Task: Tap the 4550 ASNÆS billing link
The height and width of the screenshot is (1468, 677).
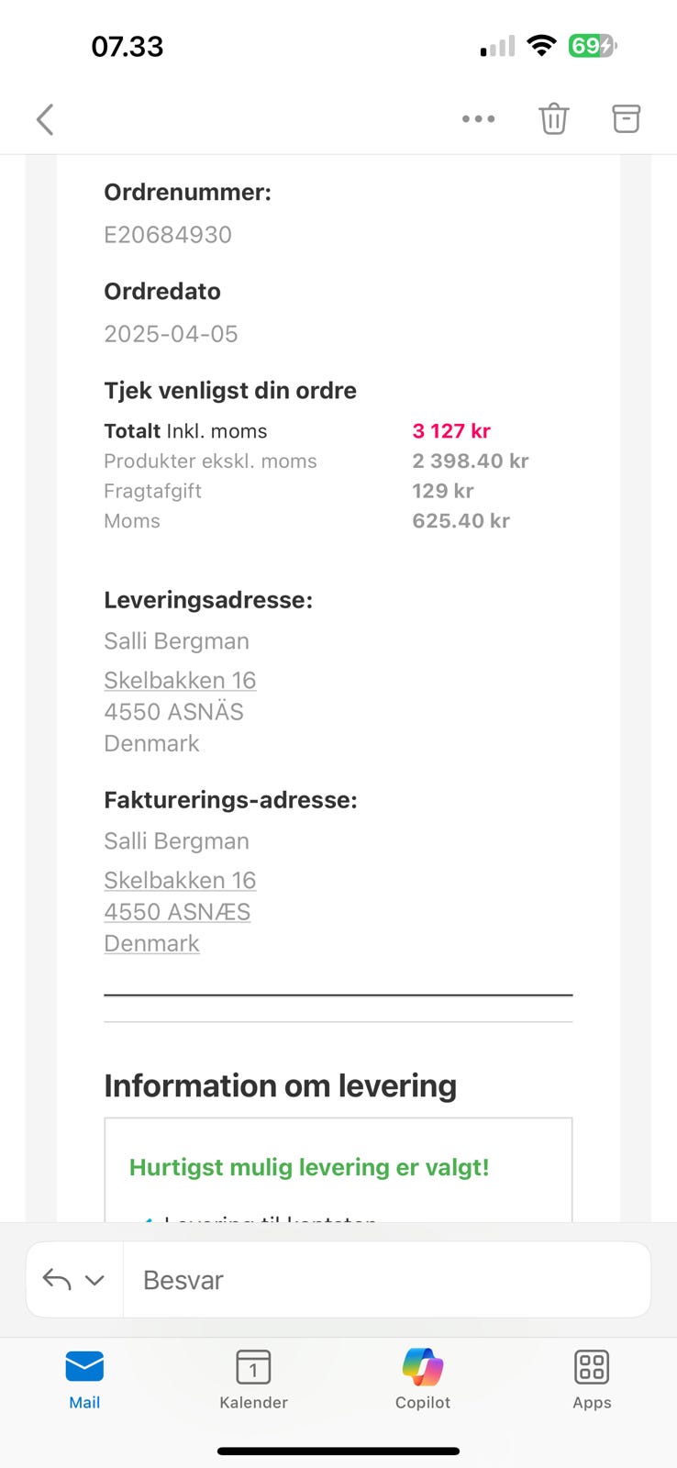Action: 177,912
